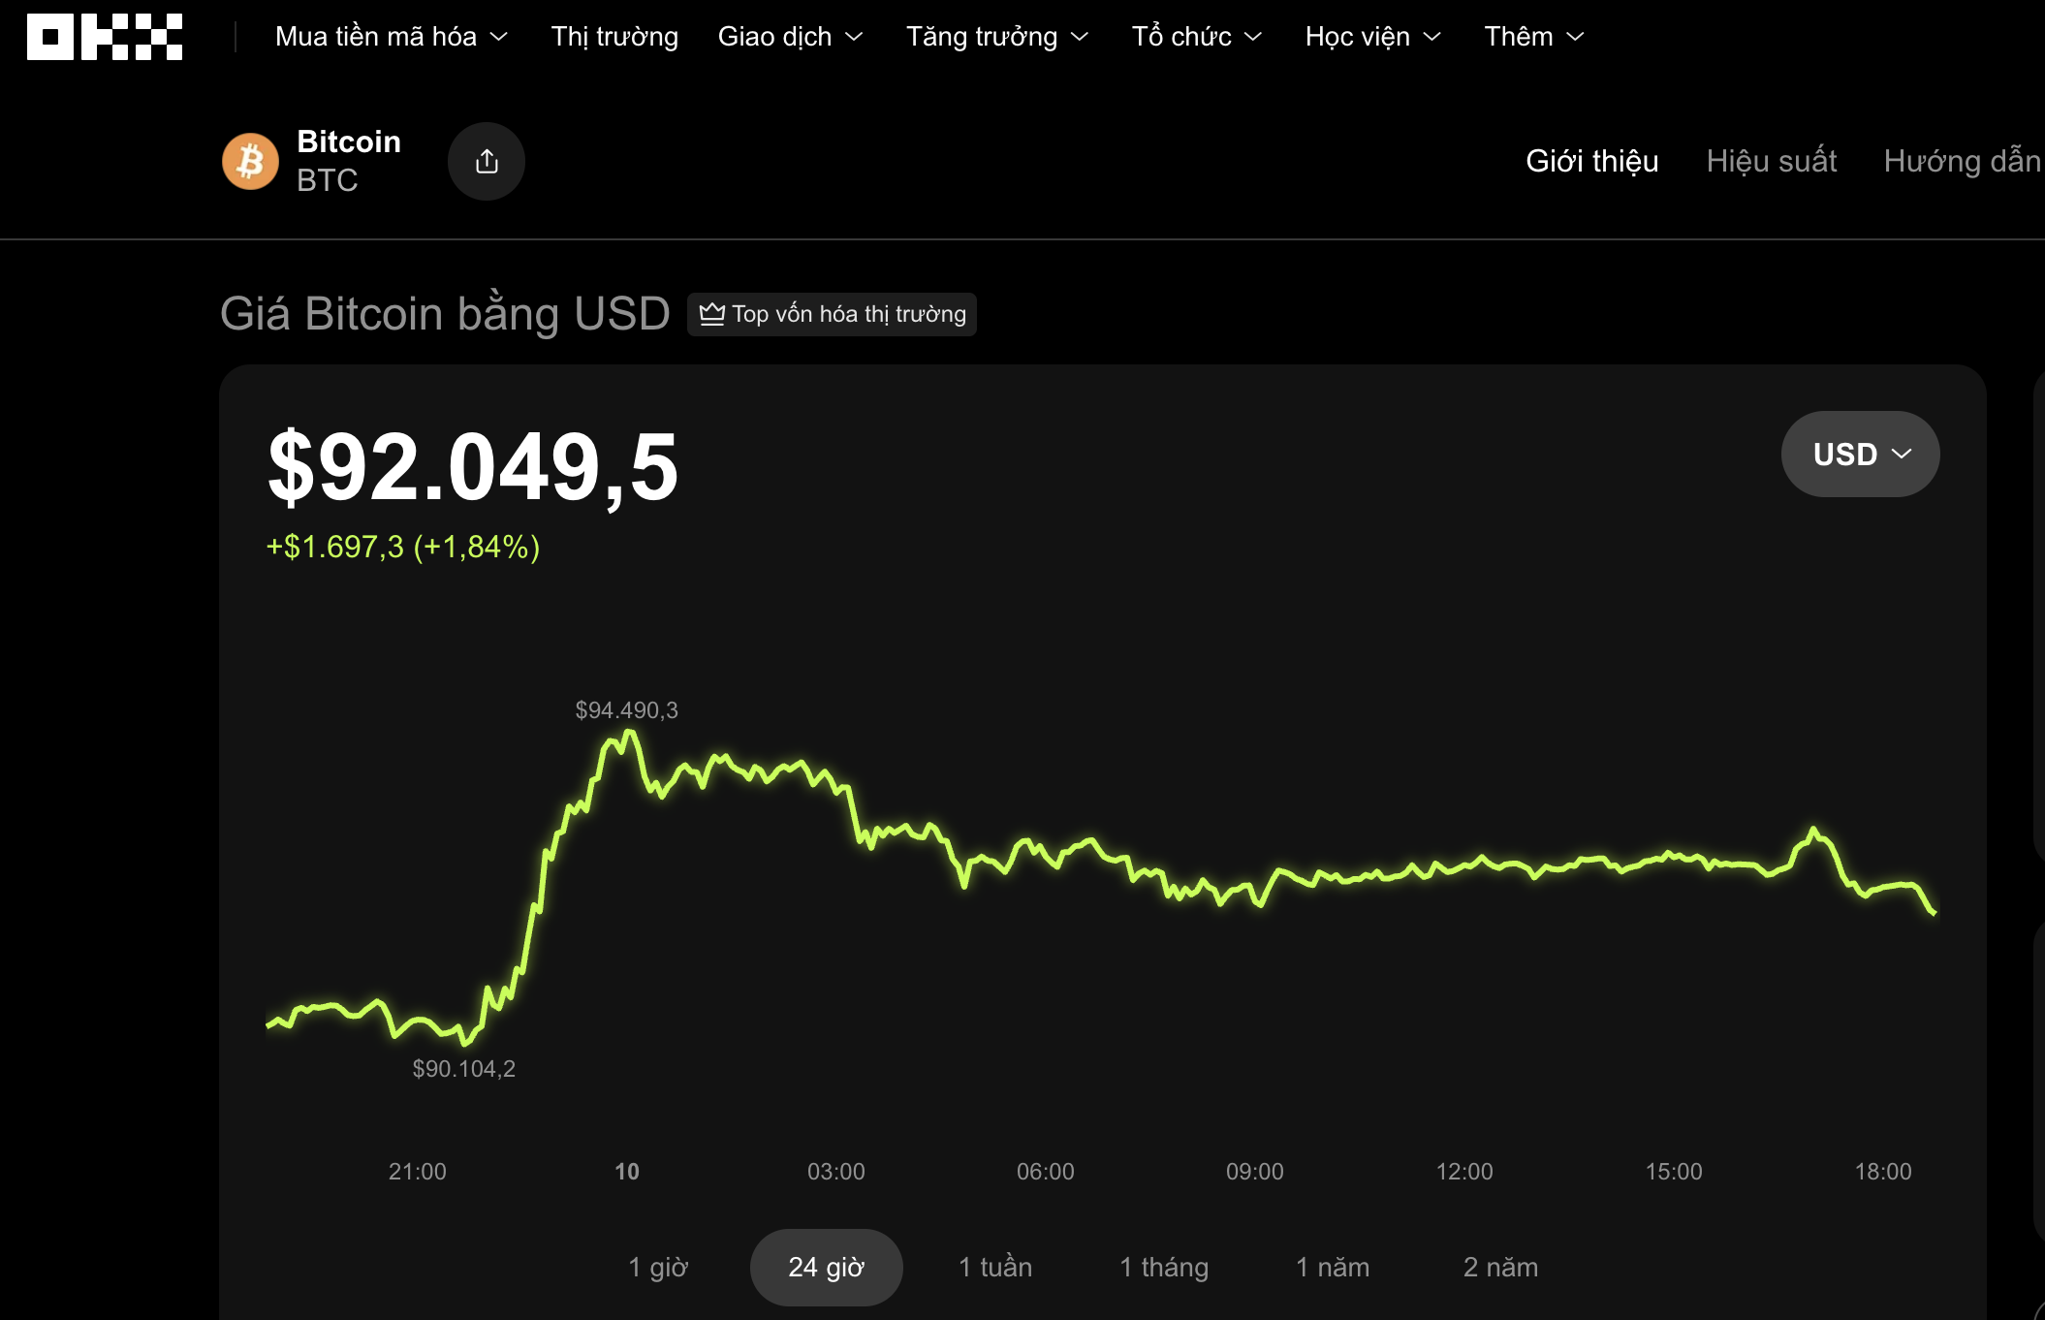Click the orange Bitcoin coin icon

251,161
